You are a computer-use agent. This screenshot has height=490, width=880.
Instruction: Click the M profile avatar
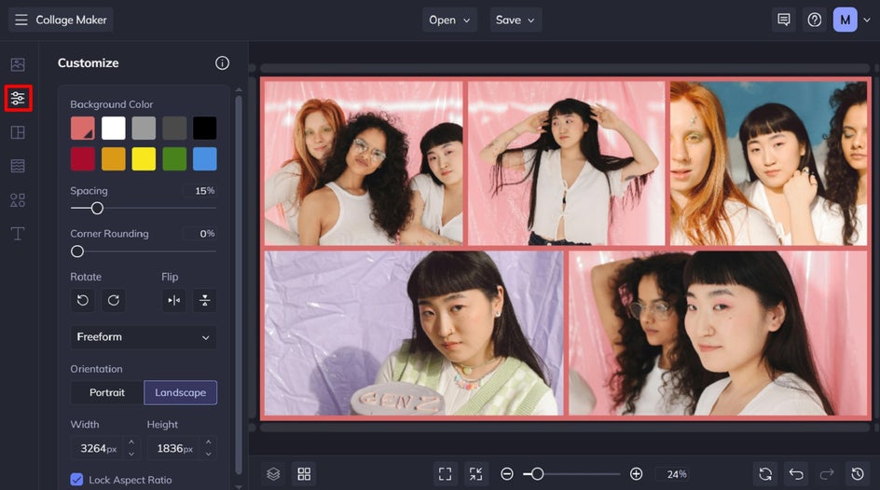click(845, 20)
